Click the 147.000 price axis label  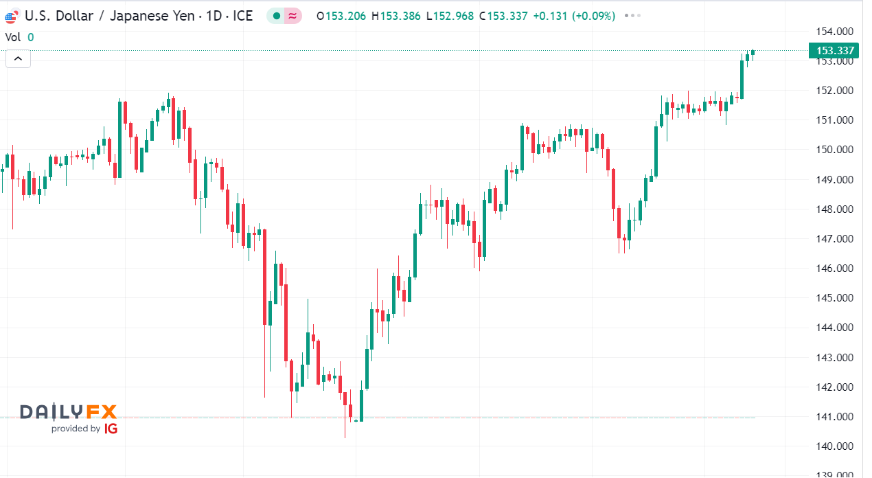click(x=834, y=238)
